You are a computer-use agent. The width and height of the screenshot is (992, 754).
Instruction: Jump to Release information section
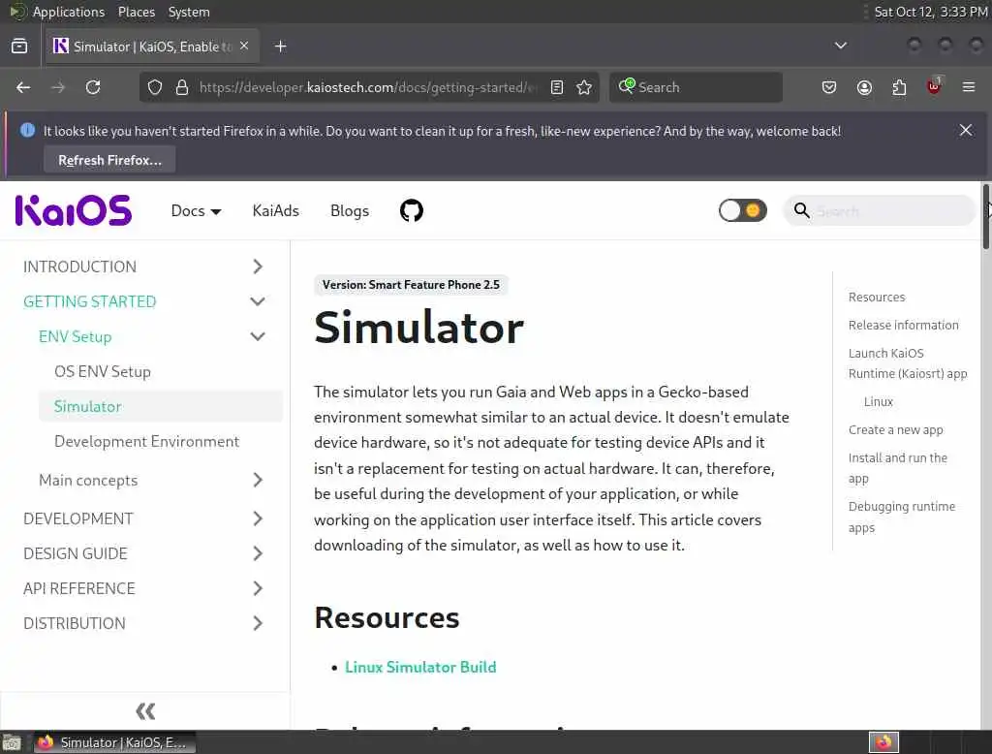[x=904, y=325]
